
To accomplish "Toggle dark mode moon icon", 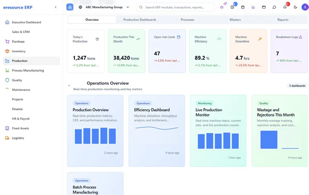I will point(295,7).
